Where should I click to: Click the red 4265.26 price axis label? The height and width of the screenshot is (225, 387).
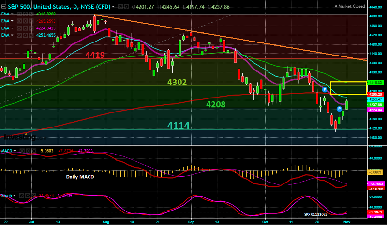click(375, 94)
